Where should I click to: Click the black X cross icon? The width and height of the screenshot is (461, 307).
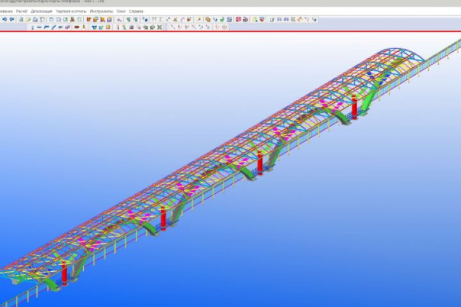click(x=159, y=28)
